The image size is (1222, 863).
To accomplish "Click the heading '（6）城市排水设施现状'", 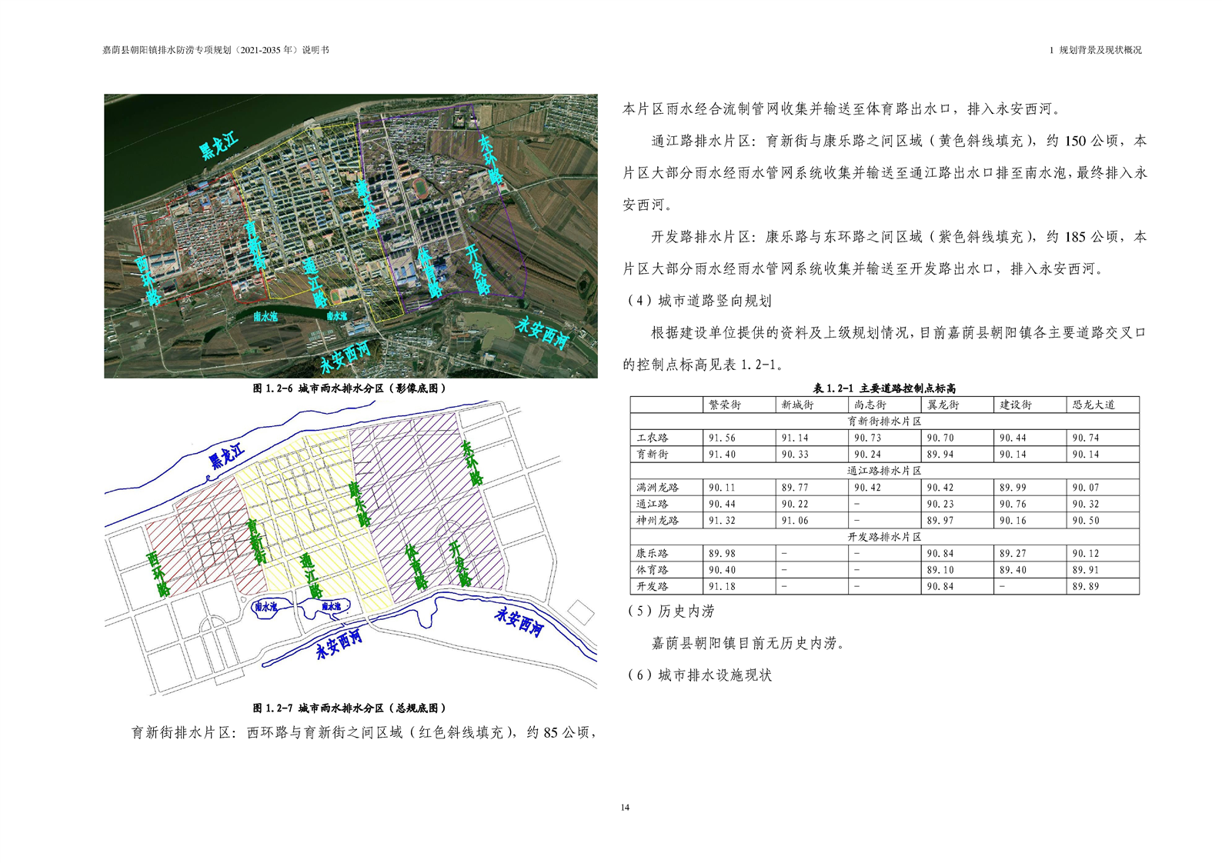I will click(x=698, y=675).
